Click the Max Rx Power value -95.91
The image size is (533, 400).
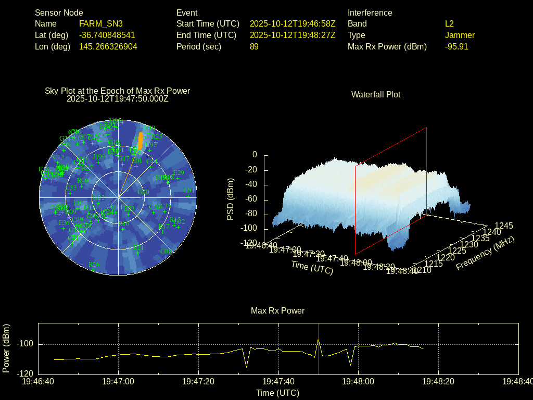pyautogui.click(x=456, y=47)
